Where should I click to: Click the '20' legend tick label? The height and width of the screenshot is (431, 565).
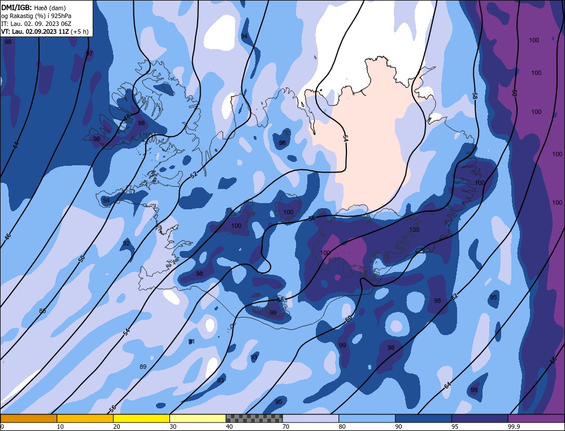tap(117, 426)
